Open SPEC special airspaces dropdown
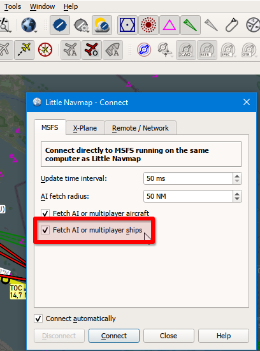This screenshot has height=351, width=260. click(228, 50)
